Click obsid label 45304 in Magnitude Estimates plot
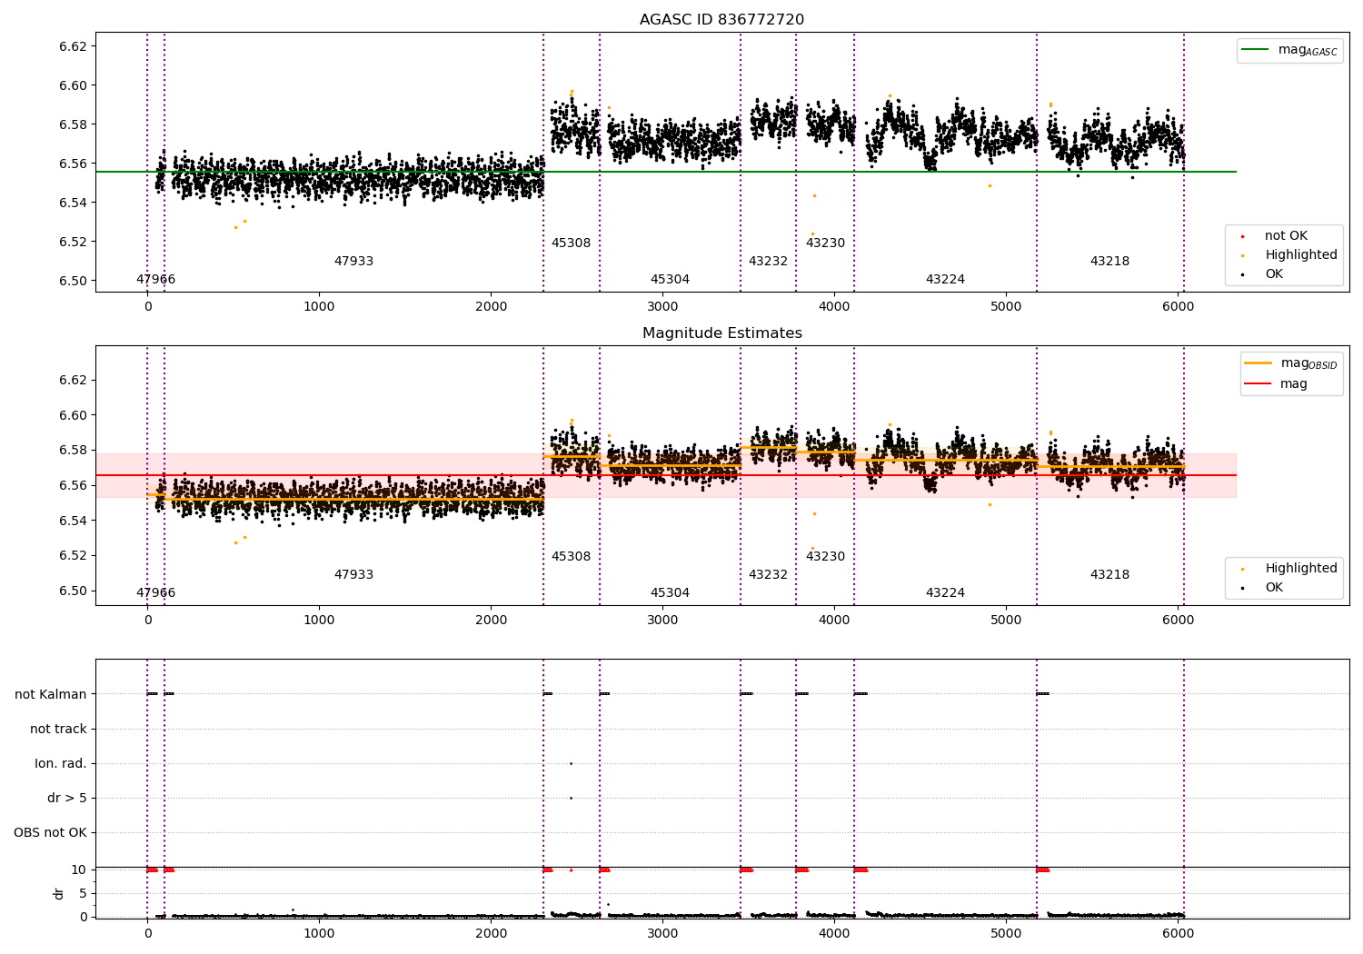 pyautogui.click(x=670, y=593)
